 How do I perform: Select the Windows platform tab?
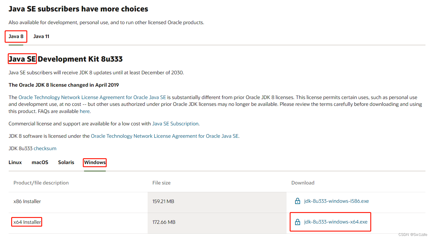point(95,162)
